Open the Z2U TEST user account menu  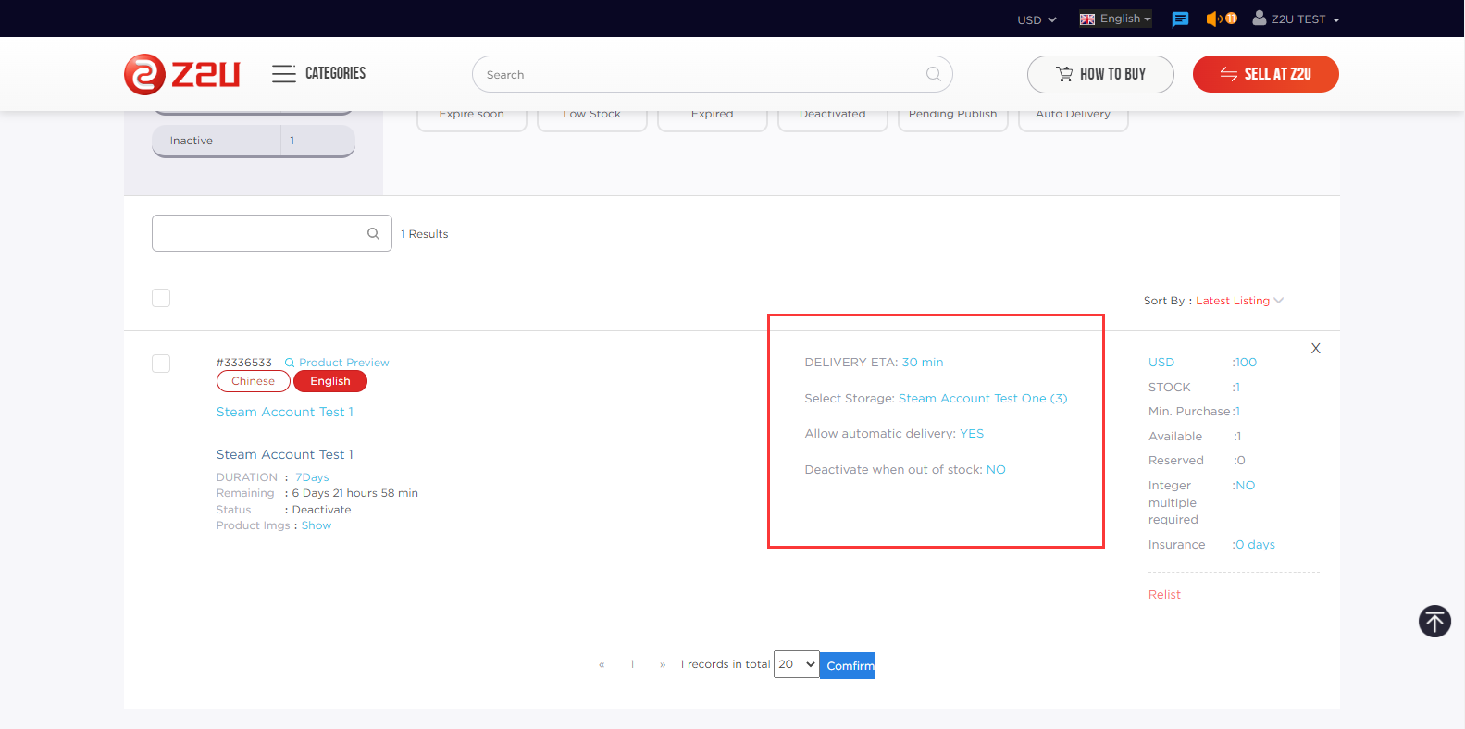[1296, 19]
